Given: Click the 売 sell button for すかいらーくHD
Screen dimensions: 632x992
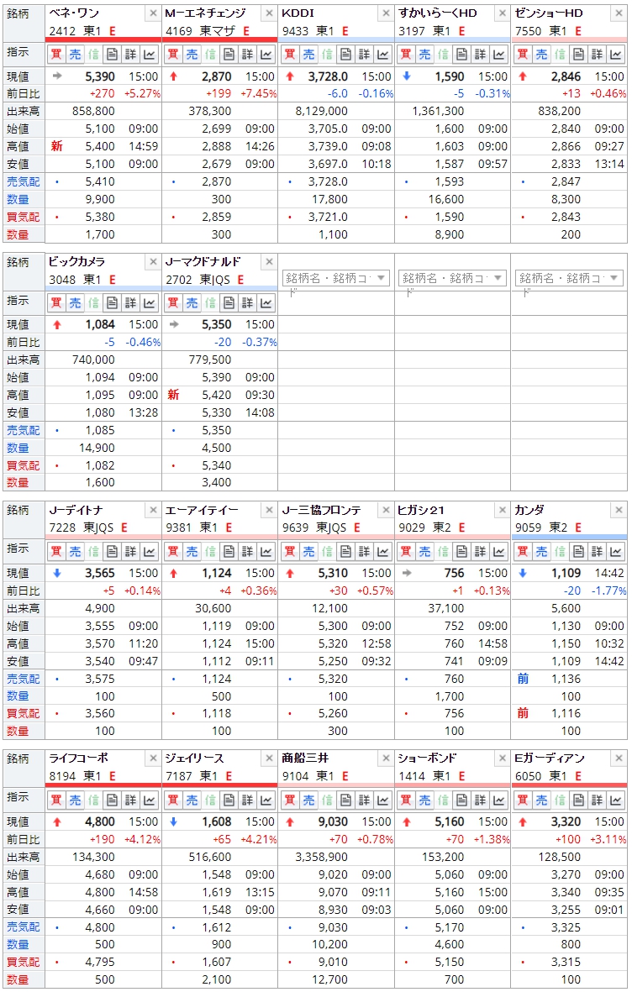Looking at the screenshot, I should point(425,55).
